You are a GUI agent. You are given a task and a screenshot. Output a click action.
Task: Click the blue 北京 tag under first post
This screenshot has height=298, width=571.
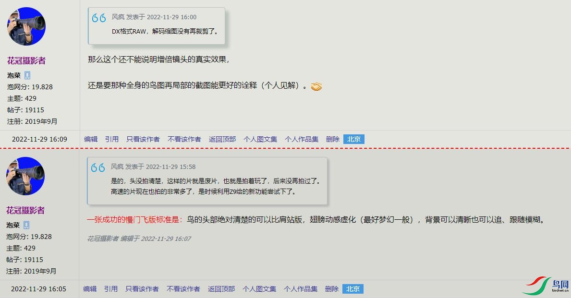(353, 139)
